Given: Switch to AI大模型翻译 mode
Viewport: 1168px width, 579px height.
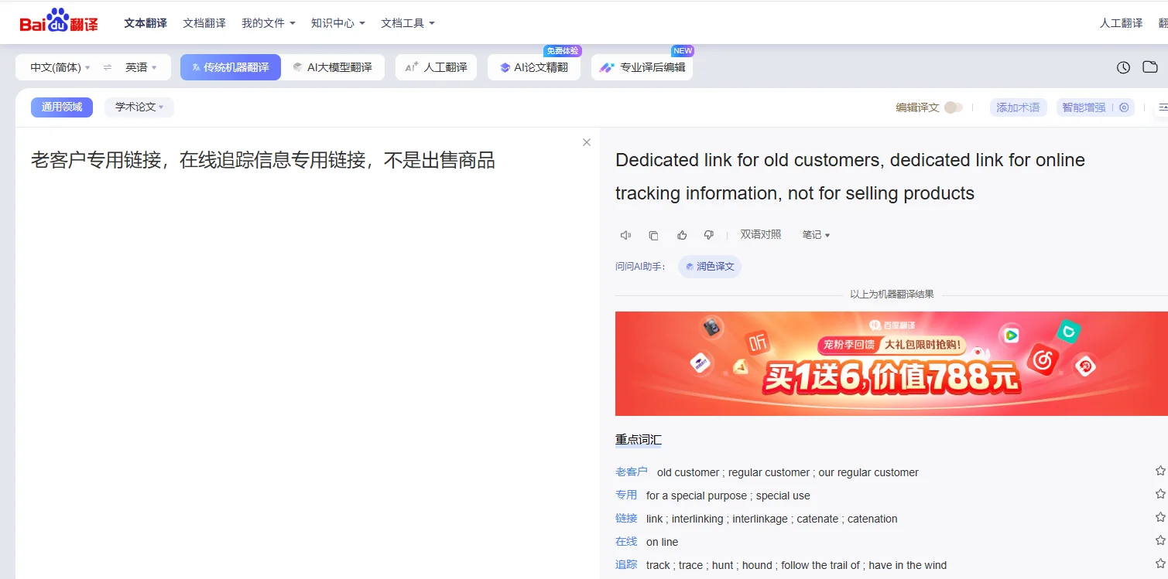Looking at the screenshot, I should [333, 67].
